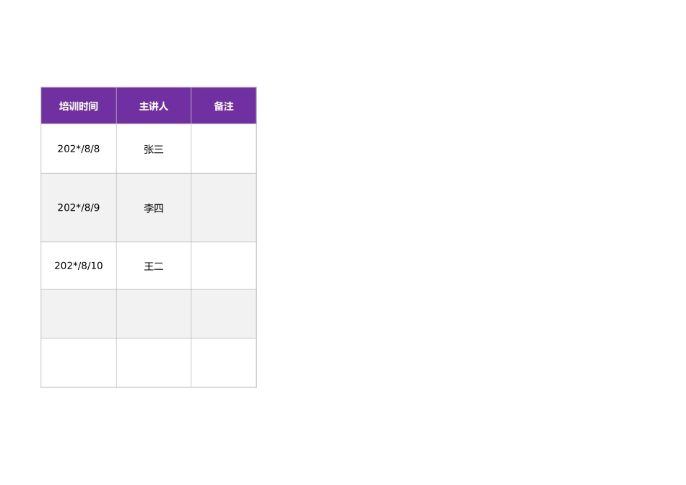Select empty 备注 cell in 王二 row

[224, 266]
